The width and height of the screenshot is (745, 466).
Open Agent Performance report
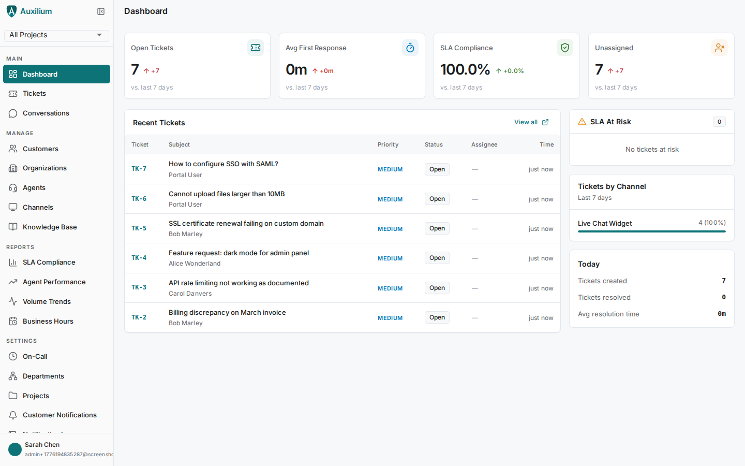[54, 282]
